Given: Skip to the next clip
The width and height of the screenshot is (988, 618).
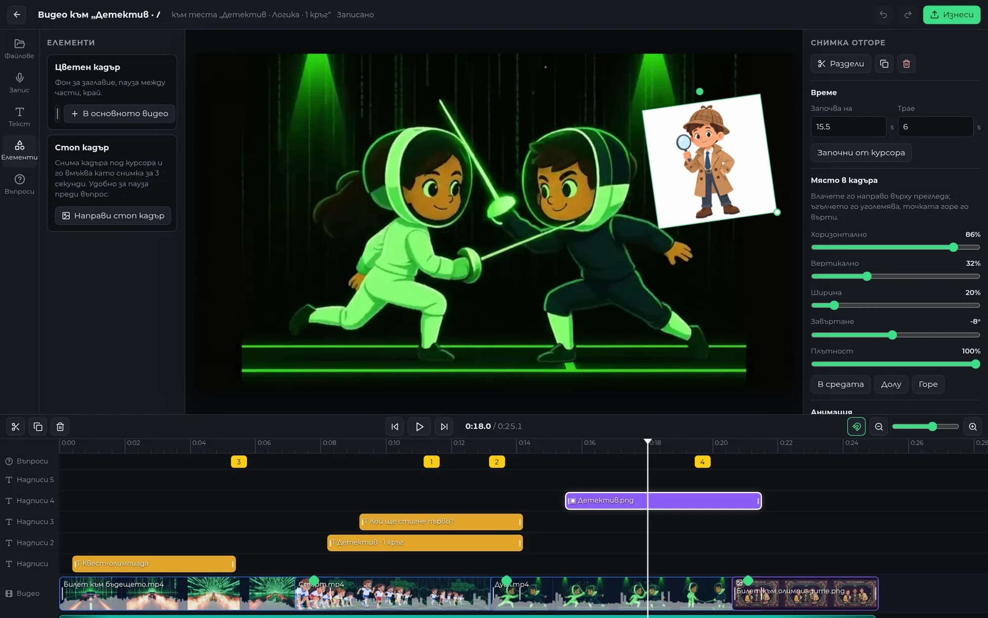Looking at the screenshot, I should (x=444, y=427).
